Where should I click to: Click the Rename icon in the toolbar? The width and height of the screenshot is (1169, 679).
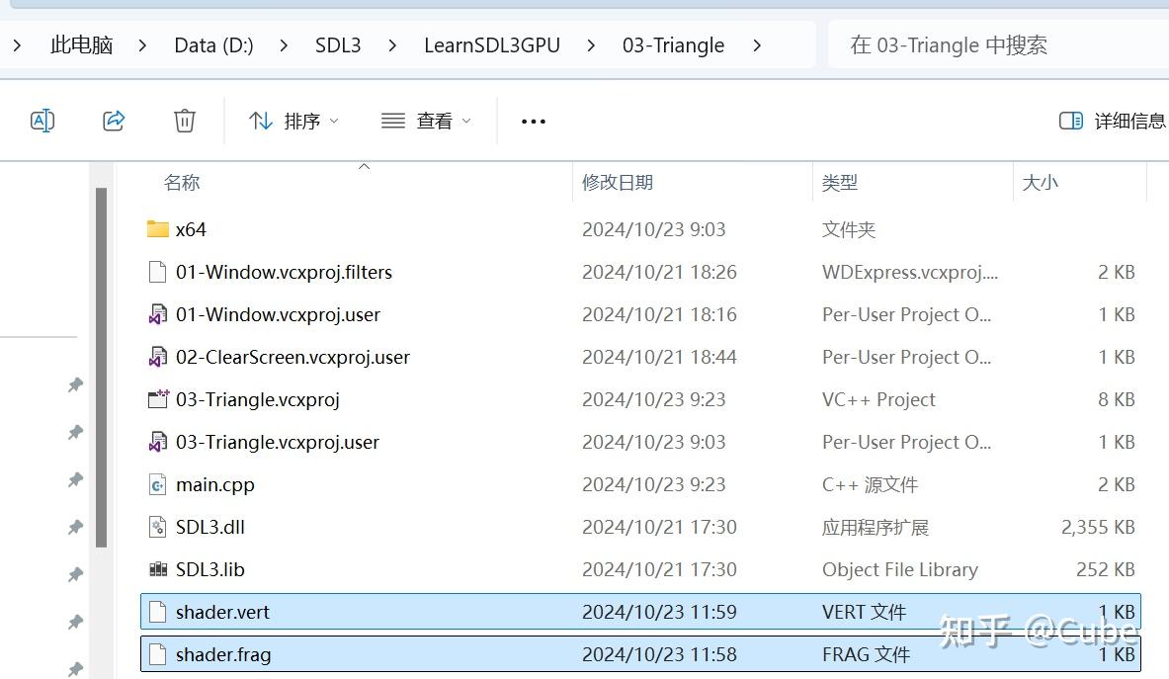pyautogui.click(x=42, y=121)
